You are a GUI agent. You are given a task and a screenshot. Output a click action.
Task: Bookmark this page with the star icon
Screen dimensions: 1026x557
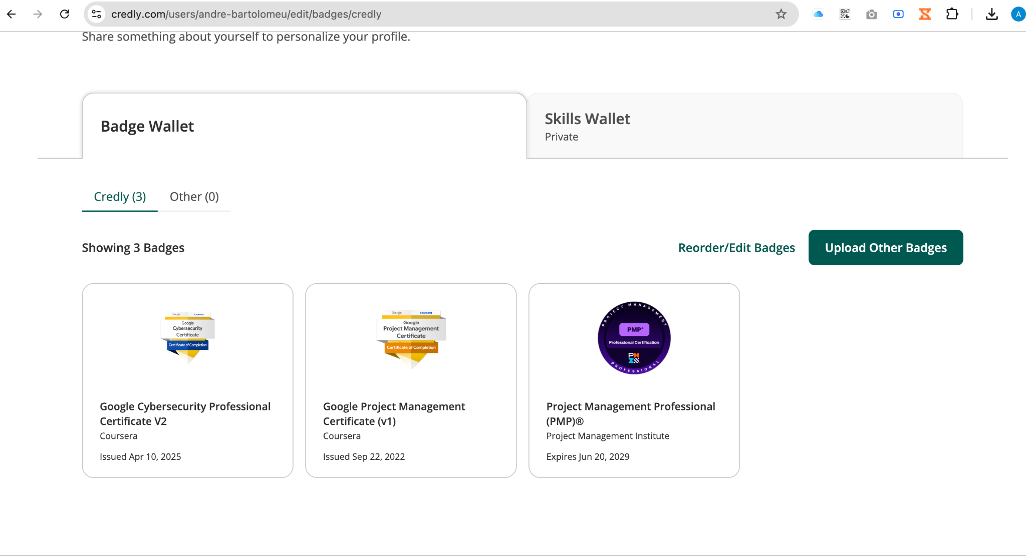(x=781, y=14)
